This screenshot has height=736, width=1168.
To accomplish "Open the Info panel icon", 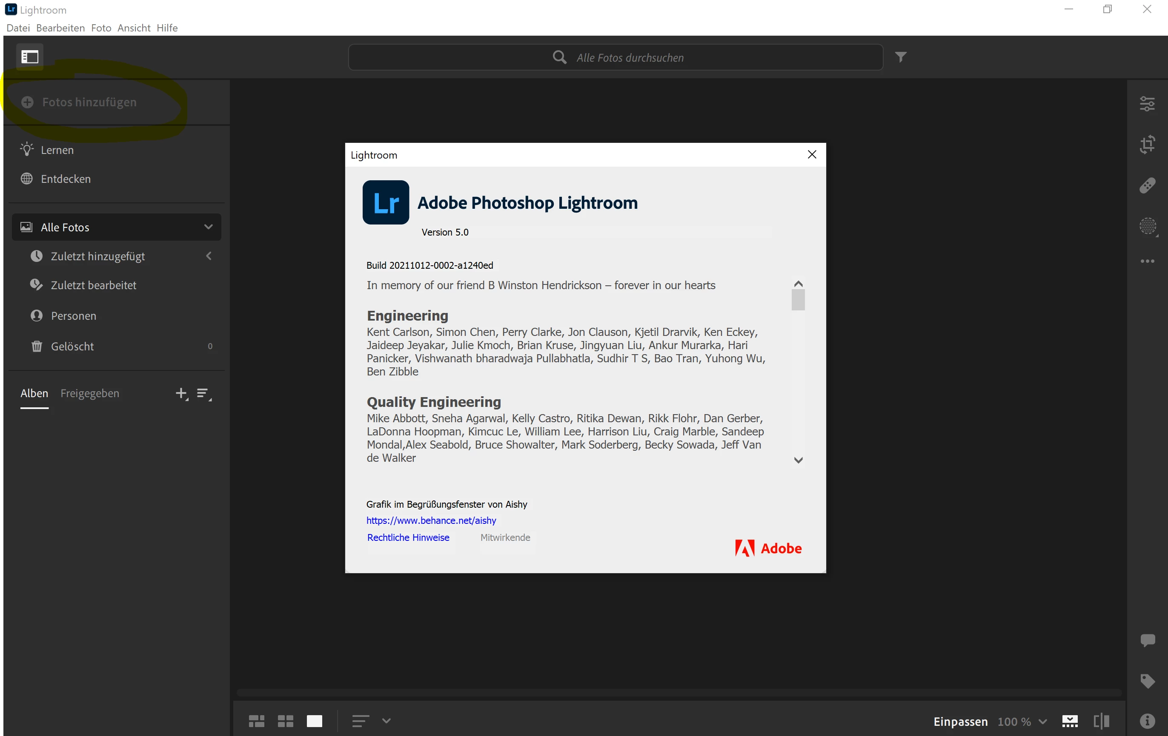I will coord(1148,721).
